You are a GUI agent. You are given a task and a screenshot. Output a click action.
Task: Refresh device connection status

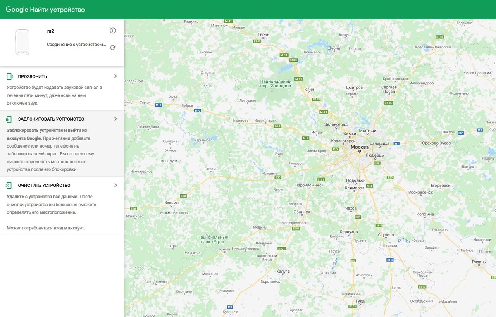click(113, 48)
